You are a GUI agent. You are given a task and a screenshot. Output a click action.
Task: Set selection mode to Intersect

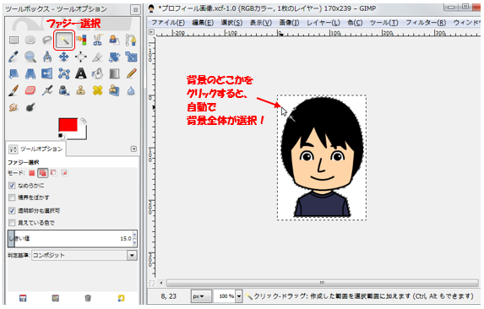pos(64,173)
